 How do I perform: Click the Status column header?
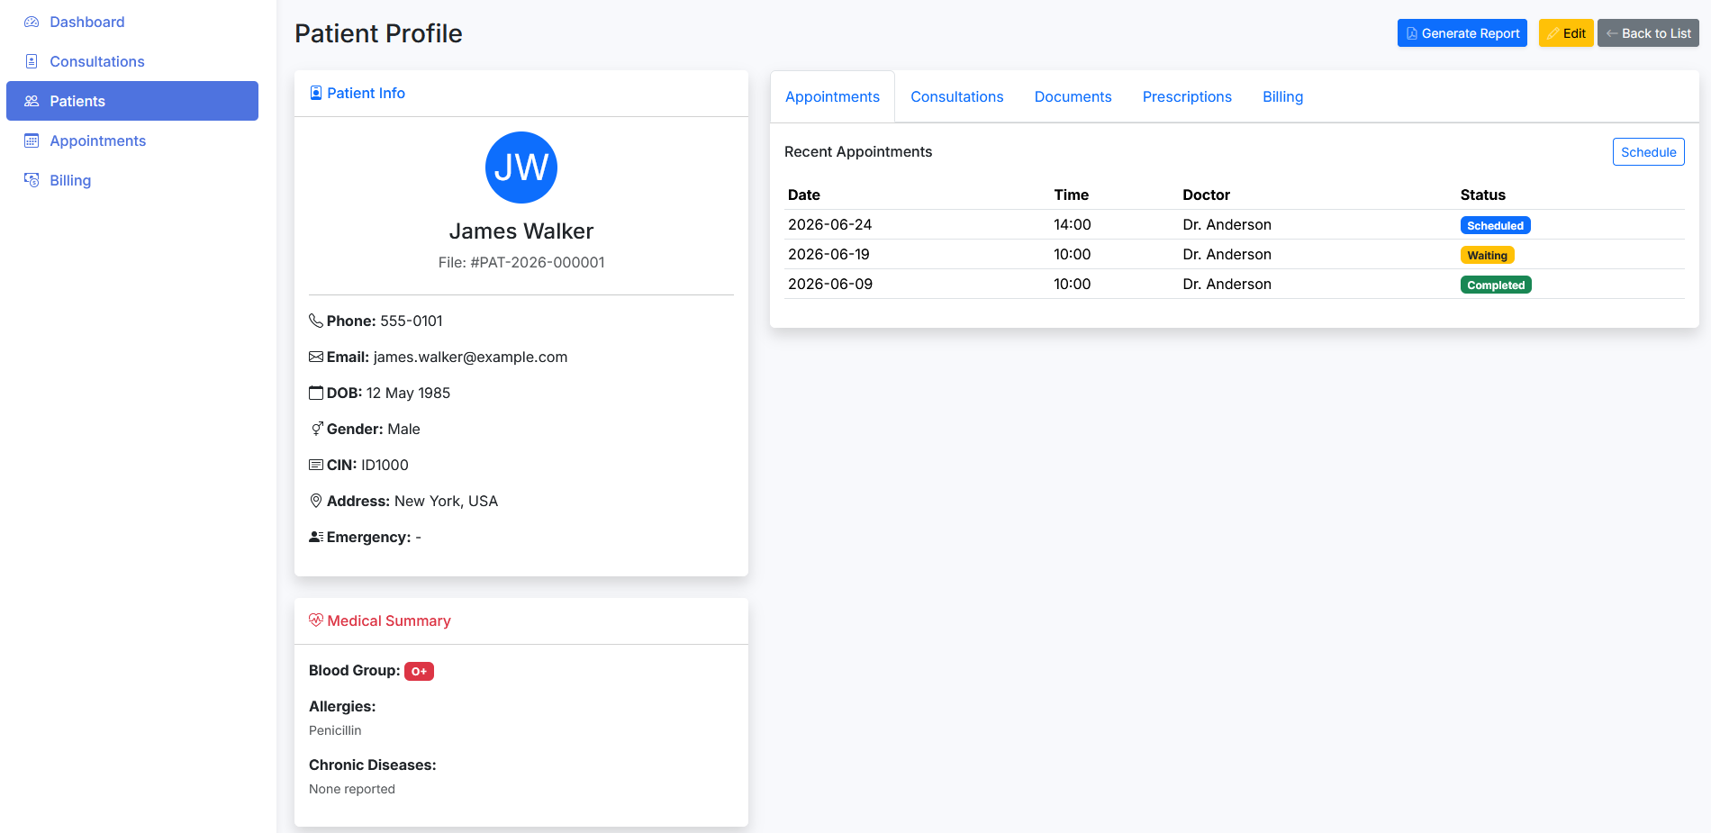point(1482,195)
